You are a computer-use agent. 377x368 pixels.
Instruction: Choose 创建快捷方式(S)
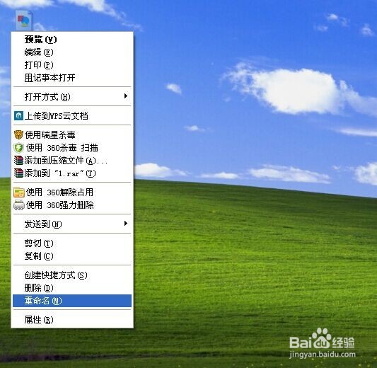pyautogui.click(x=72, y=275)
